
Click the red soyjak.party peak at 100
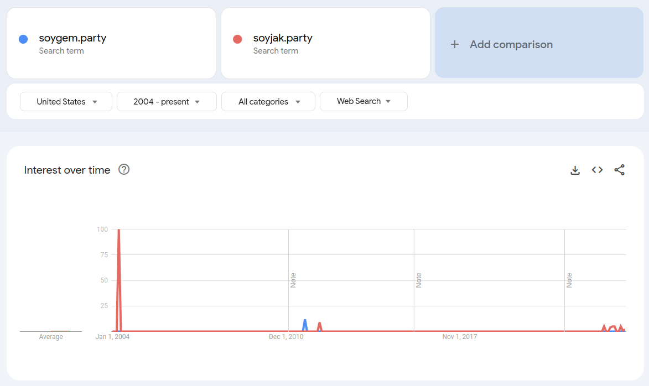point(119,230)
